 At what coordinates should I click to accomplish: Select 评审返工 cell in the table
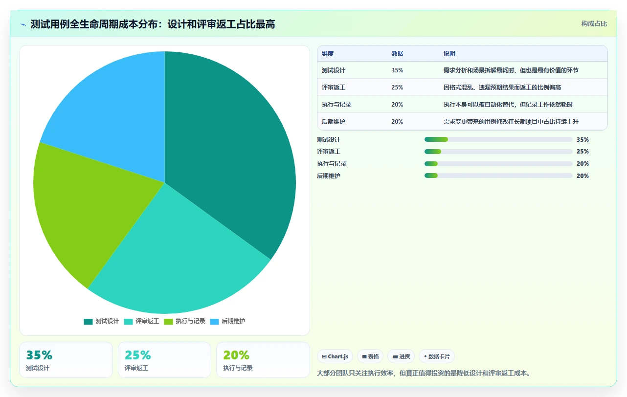click(334, 88)
